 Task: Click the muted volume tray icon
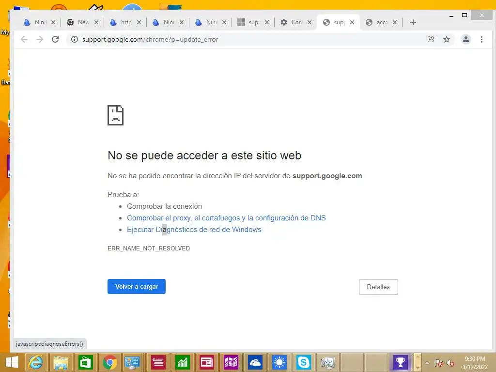tap(450, 363)
